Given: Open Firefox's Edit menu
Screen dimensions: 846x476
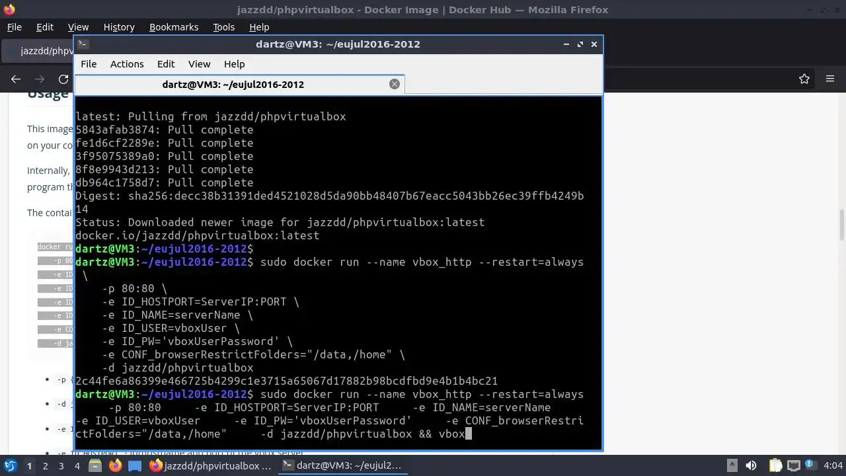Looking at the screenshot, I should point(45,27).
